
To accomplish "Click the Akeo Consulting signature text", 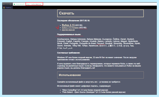I will 69,90.
